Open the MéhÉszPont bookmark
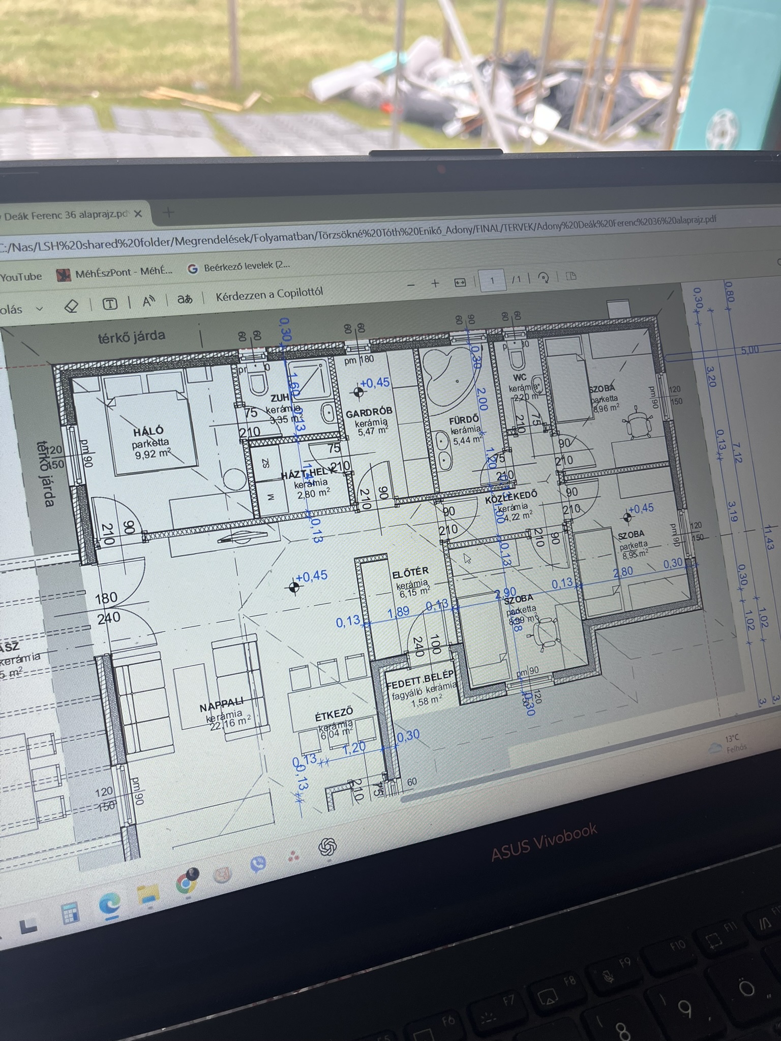The height and width of the screenshot is (1041, 781). 115,272
